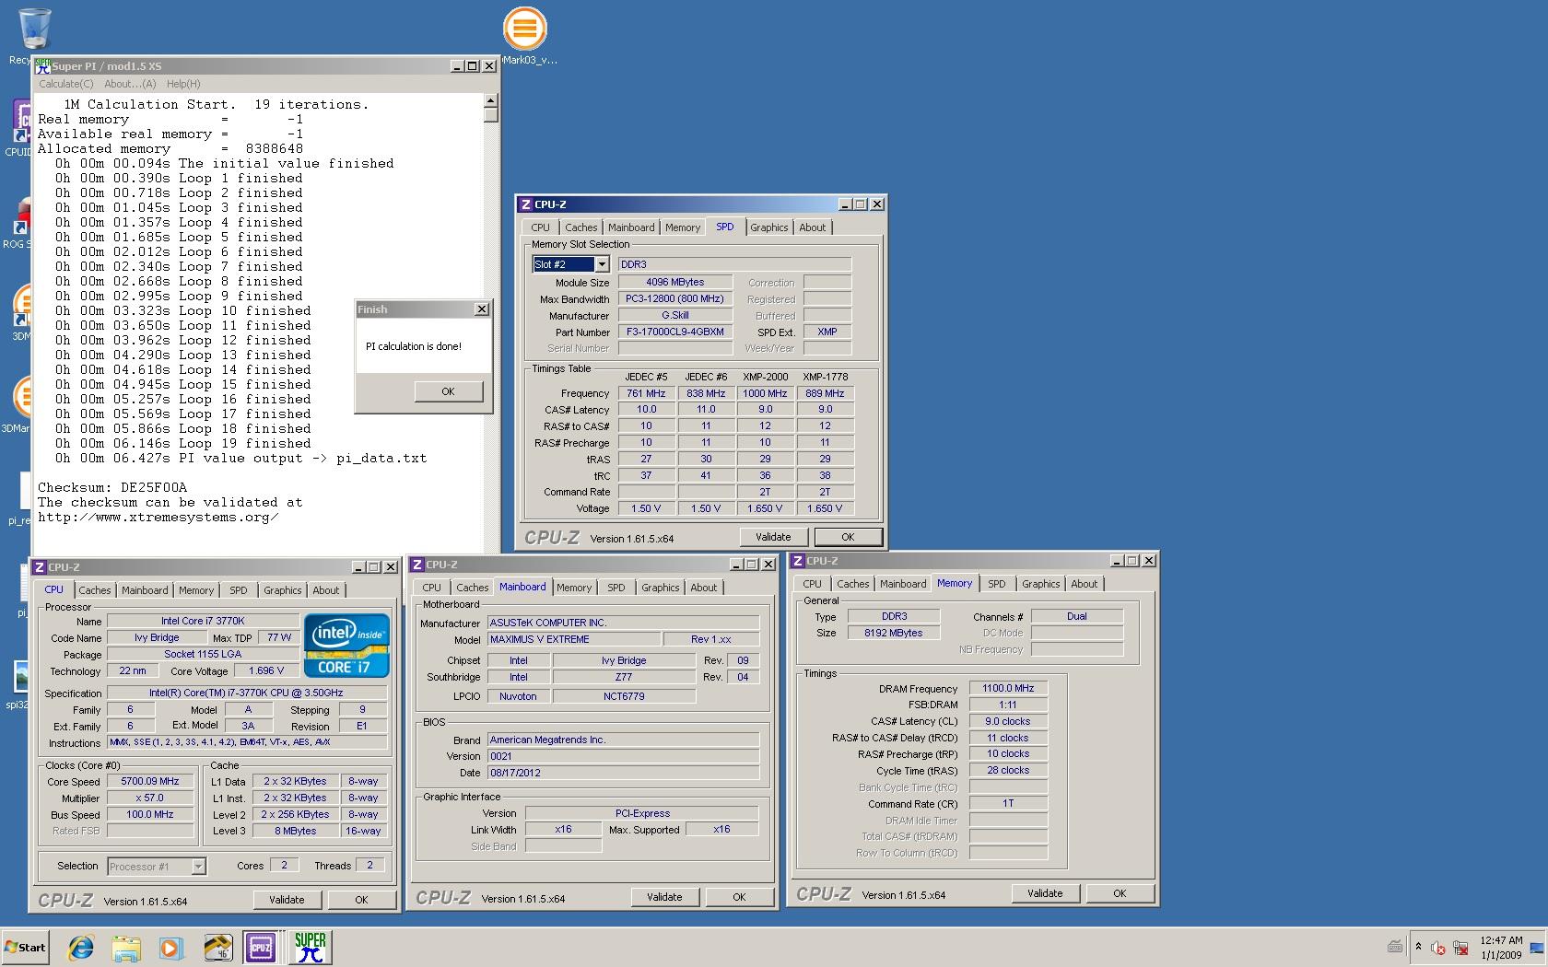Screen dimensions: 1548x967
Task: Open the Slot #2 memory slot dropdown
Action: tap(602, 264)
